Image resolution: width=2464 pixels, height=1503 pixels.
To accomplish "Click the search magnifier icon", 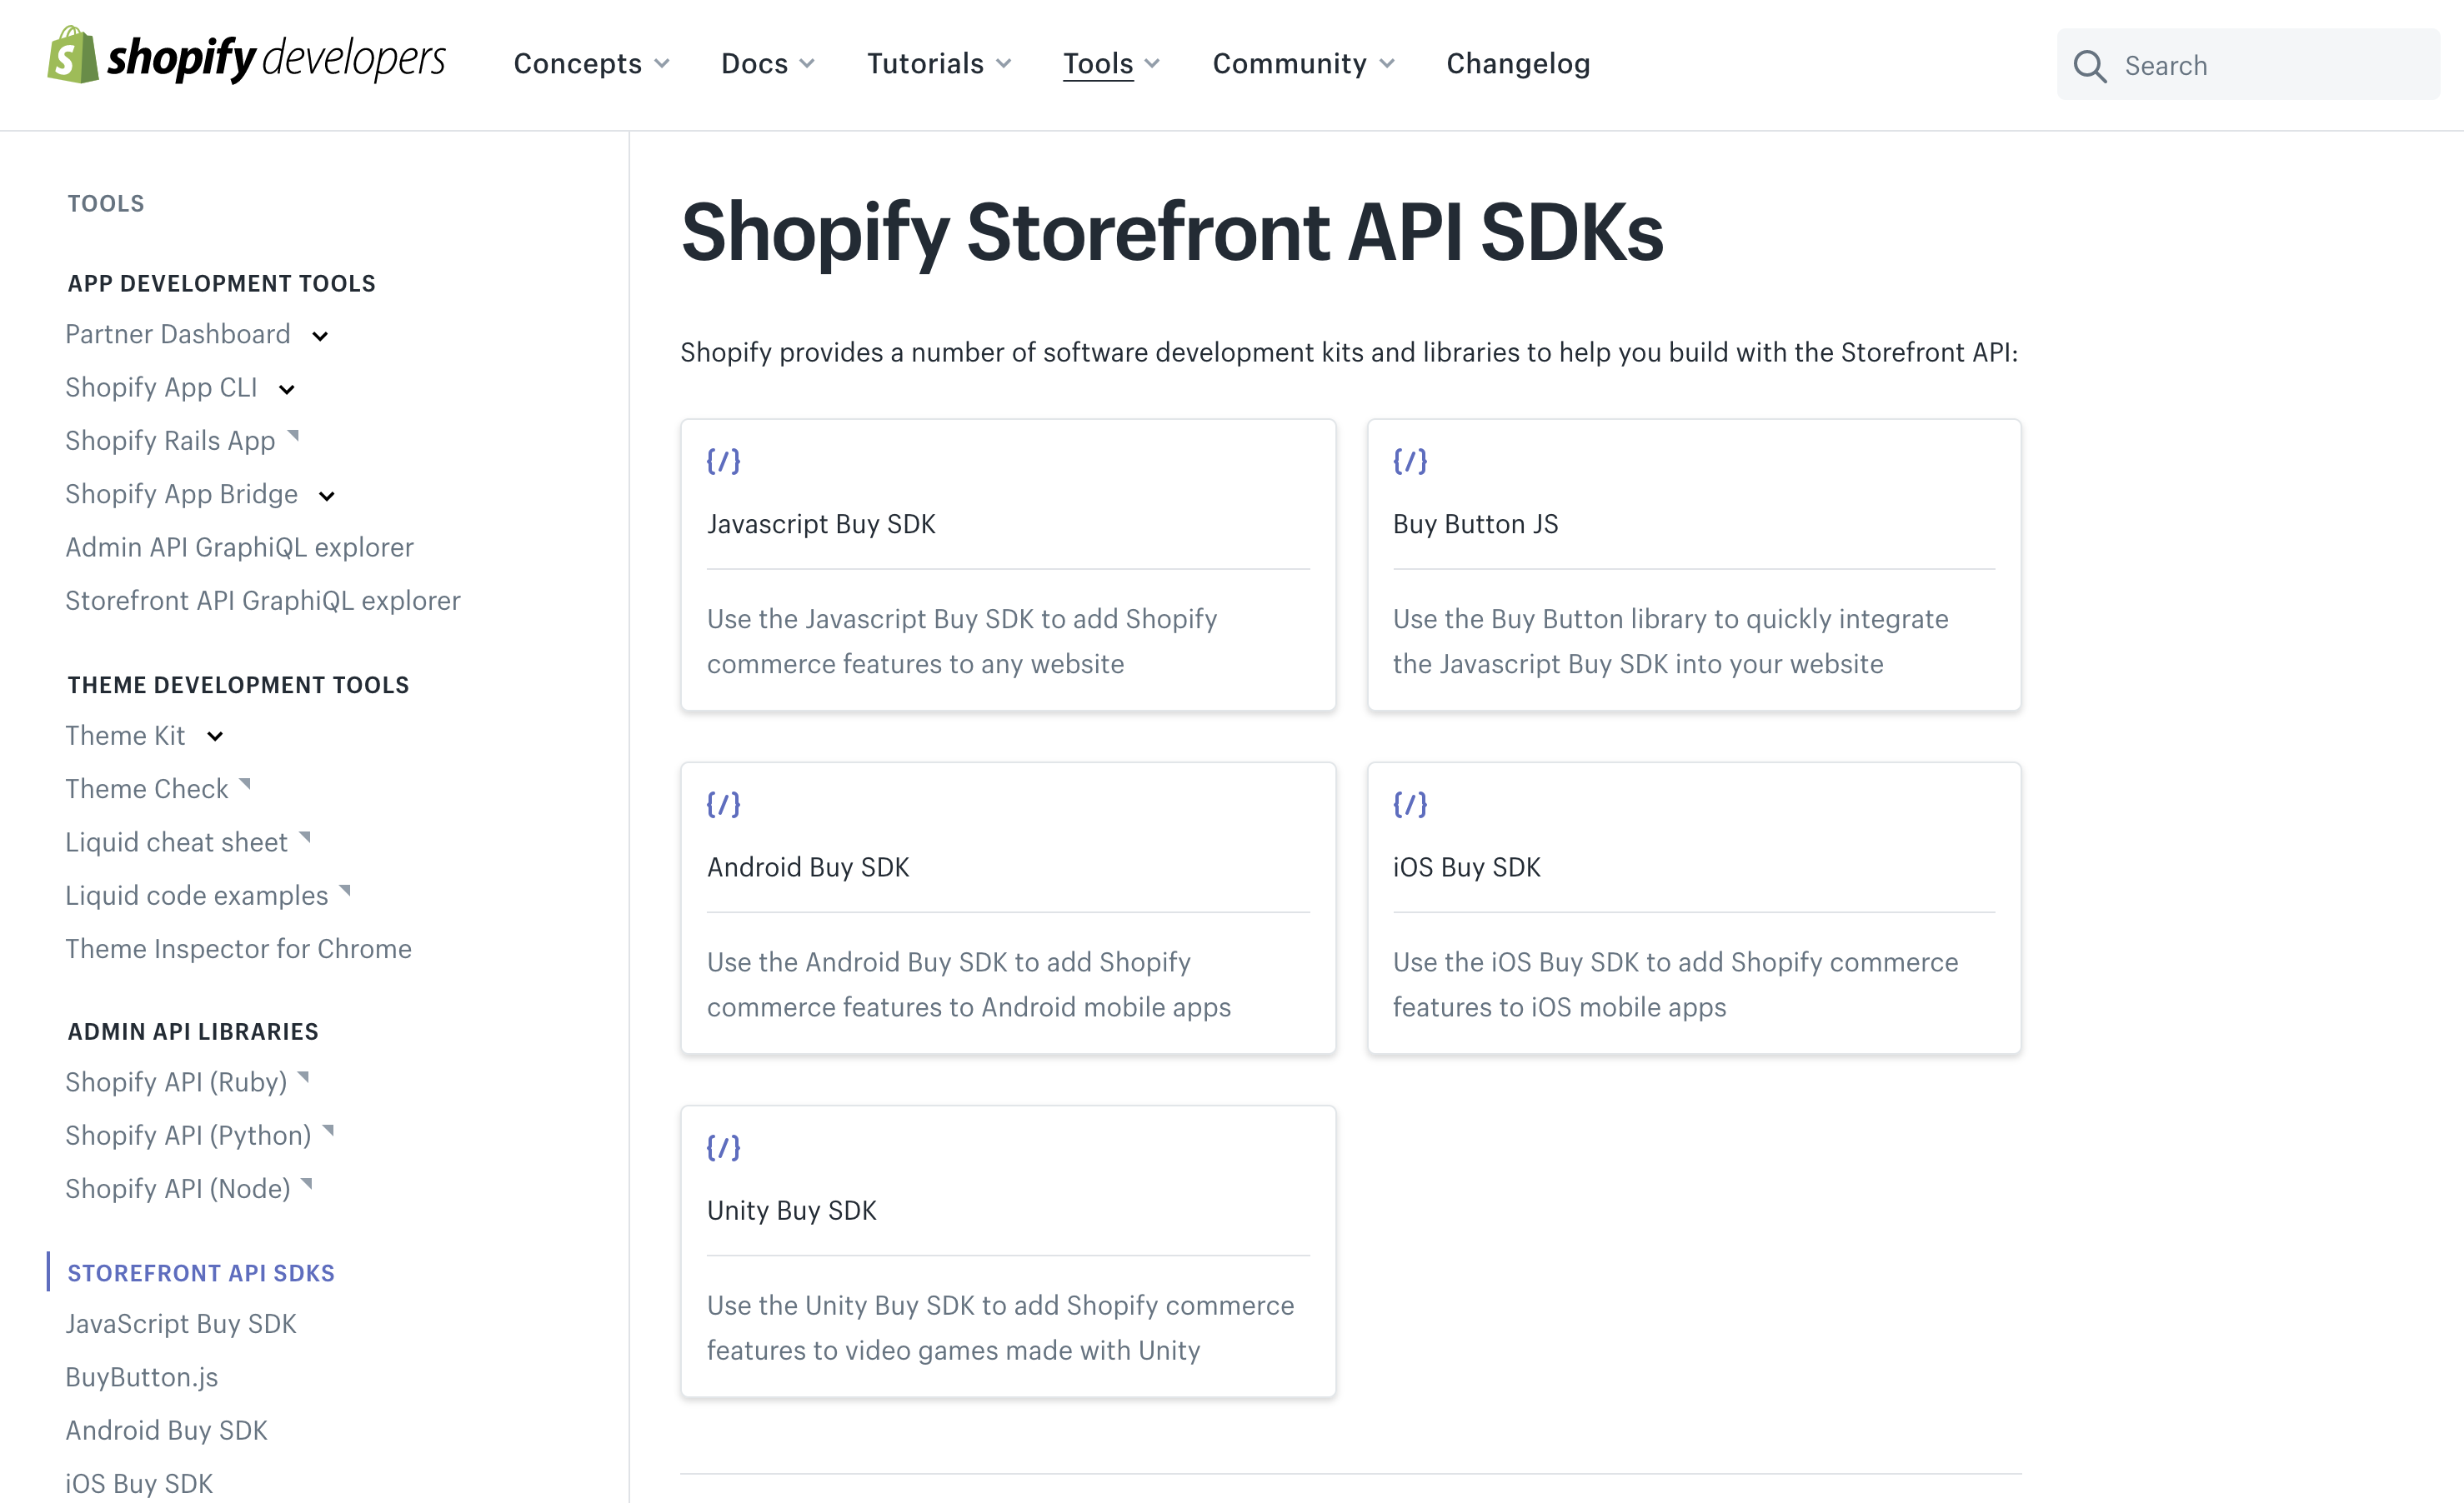I will point(2089,66).
